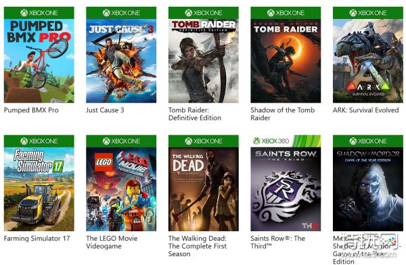This screenshot has height=265, width=406.
Task: Select Farming Simulator 17 box art
Action: click(39, 189)
